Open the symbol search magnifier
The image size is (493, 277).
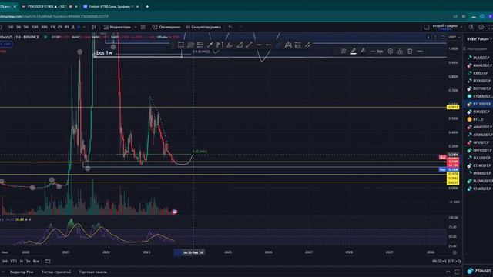tap(471, 27)
